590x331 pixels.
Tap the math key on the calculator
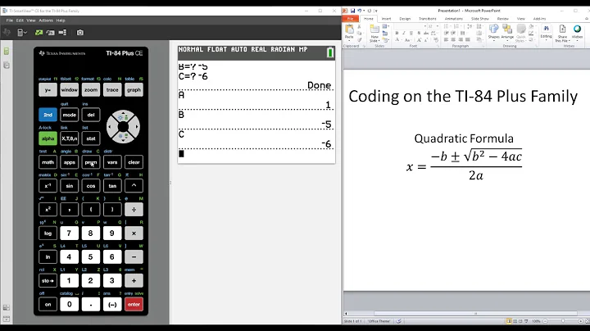(x=48, y=162)
